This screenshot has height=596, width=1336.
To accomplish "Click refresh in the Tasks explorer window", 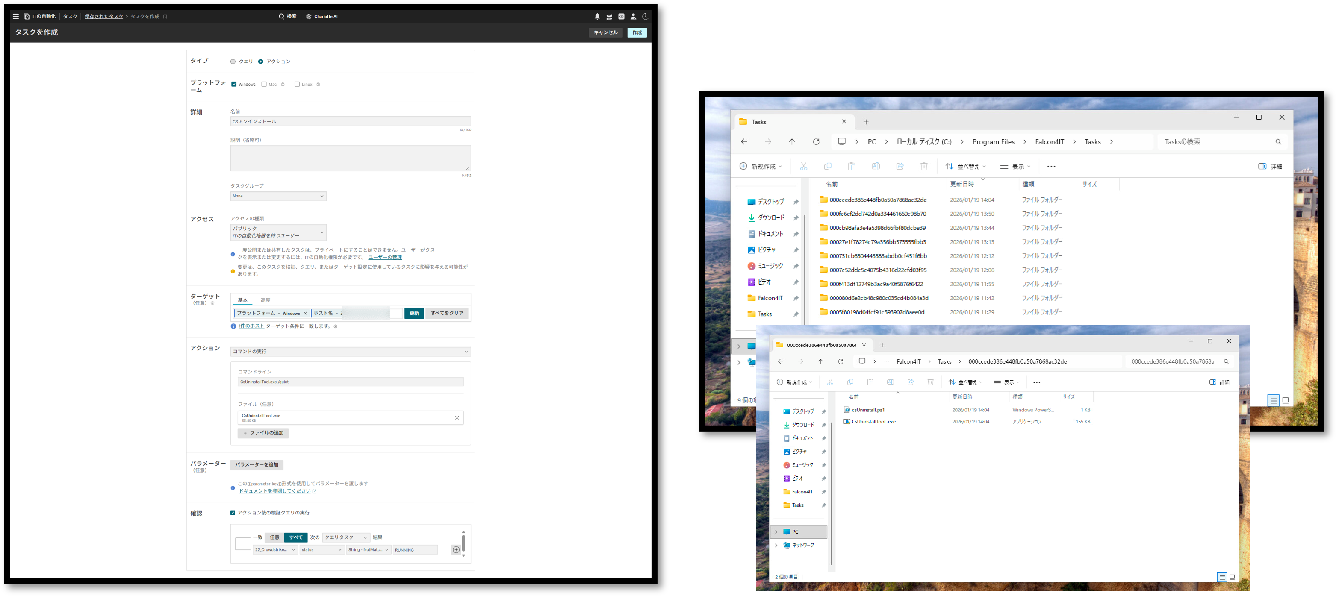I will (816, 142).
